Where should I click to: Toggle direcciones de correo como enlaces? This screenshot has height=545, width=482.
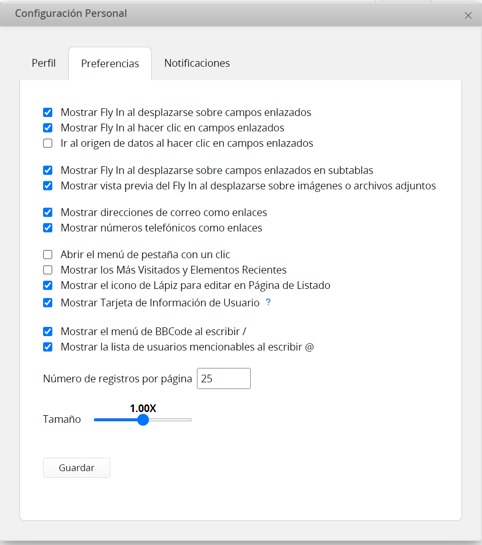(x=48, y=212)
